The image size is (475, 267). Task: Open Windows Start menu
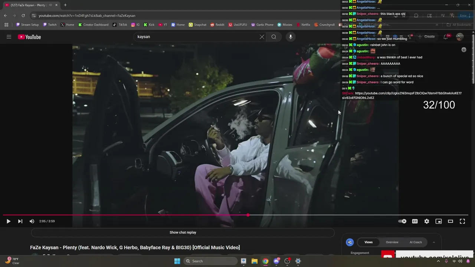177,261
